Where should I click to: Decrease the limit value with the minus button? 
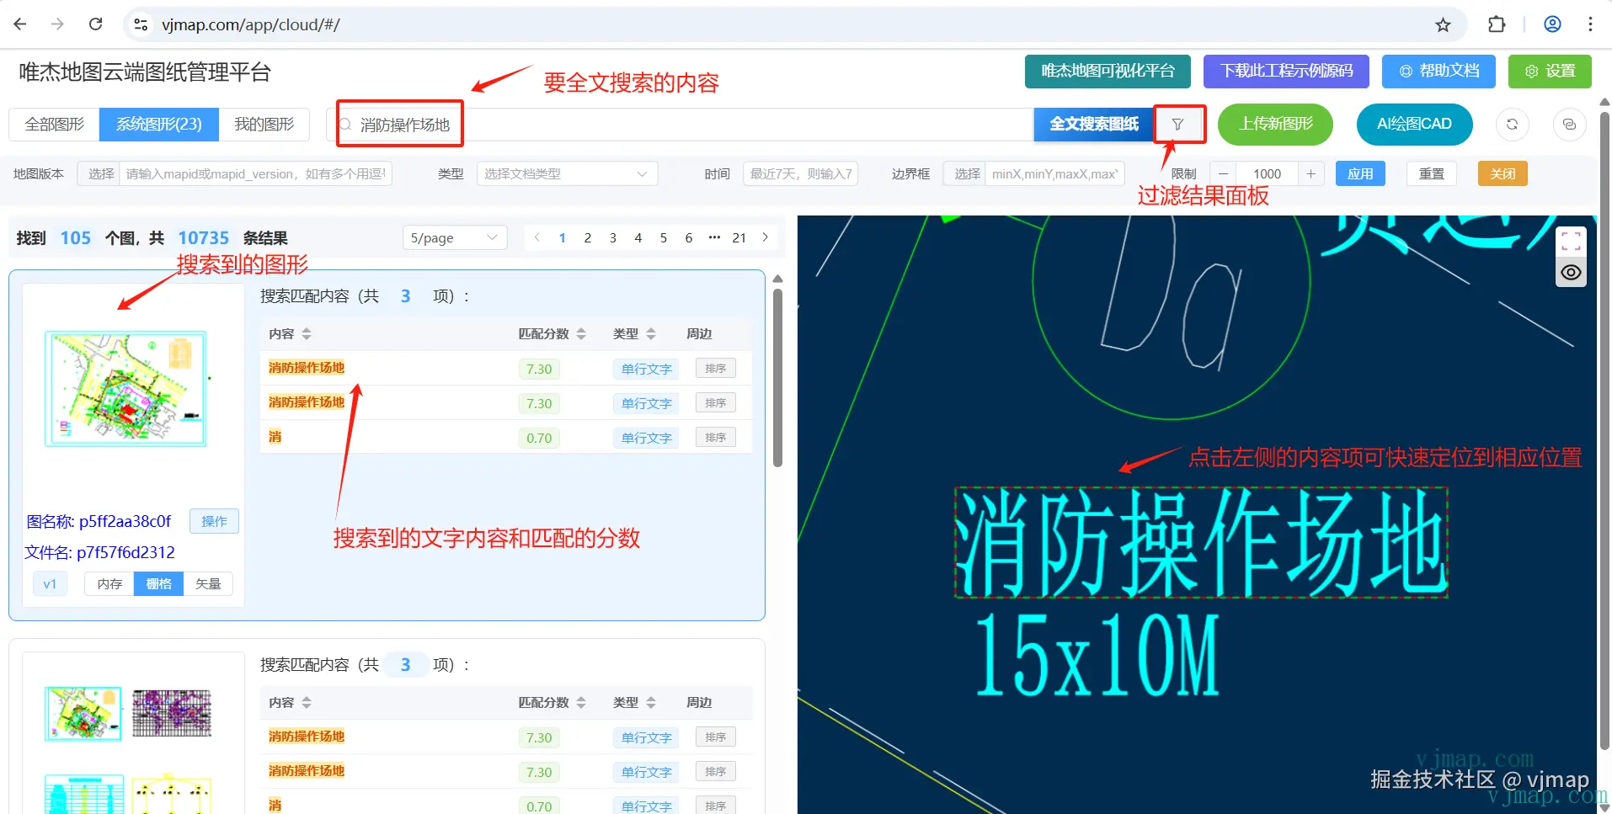point(1223,174)
